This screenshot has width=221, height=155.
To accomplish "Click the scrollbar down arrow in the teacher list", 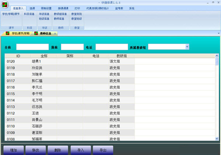I will (x=217, y=138).
